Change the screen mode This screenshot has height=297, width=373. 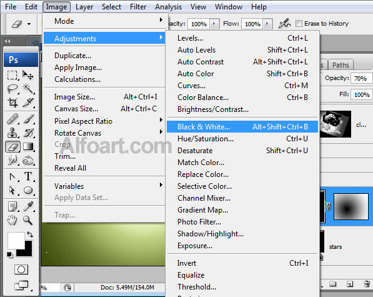click(x=22, y=286)
